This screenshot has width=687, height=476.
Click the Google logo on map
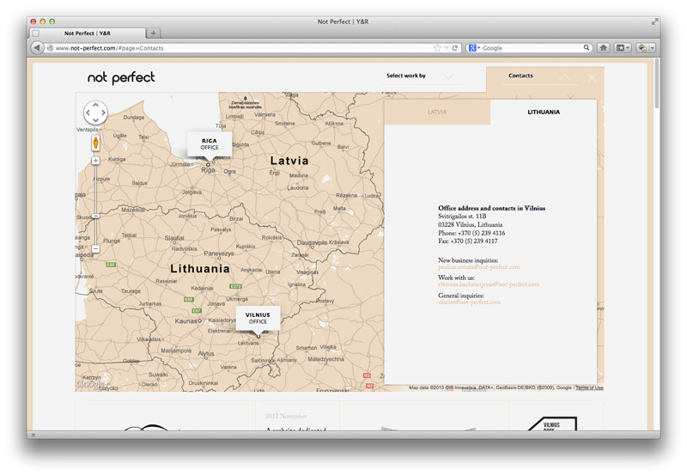click(90, 384)
